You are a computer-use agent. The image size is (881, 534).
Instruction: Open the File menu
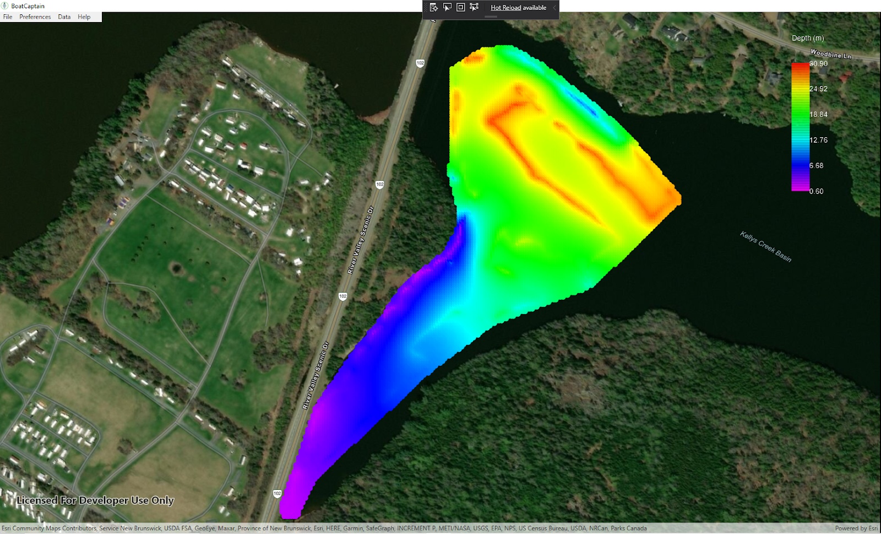(8, 17)
